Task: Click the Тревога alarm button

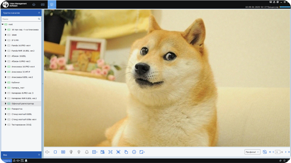Action: pos(7,161)
